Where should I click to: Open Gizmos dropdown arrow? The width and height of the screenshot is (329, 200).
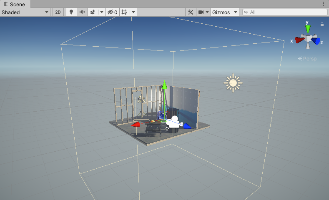click(236, 12)
